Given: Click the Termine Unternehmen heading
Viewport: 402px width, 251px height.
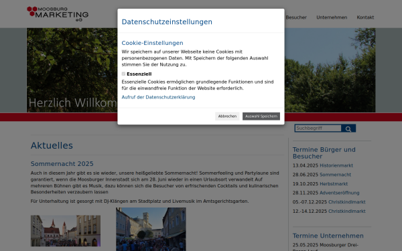Looking at the screenshot, I should (328, 236).
